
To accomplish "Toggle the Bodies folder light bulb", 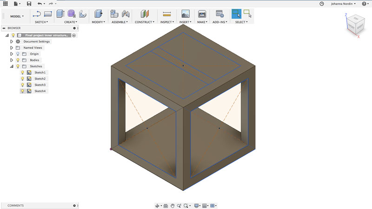I will click(x=18, y=60).
